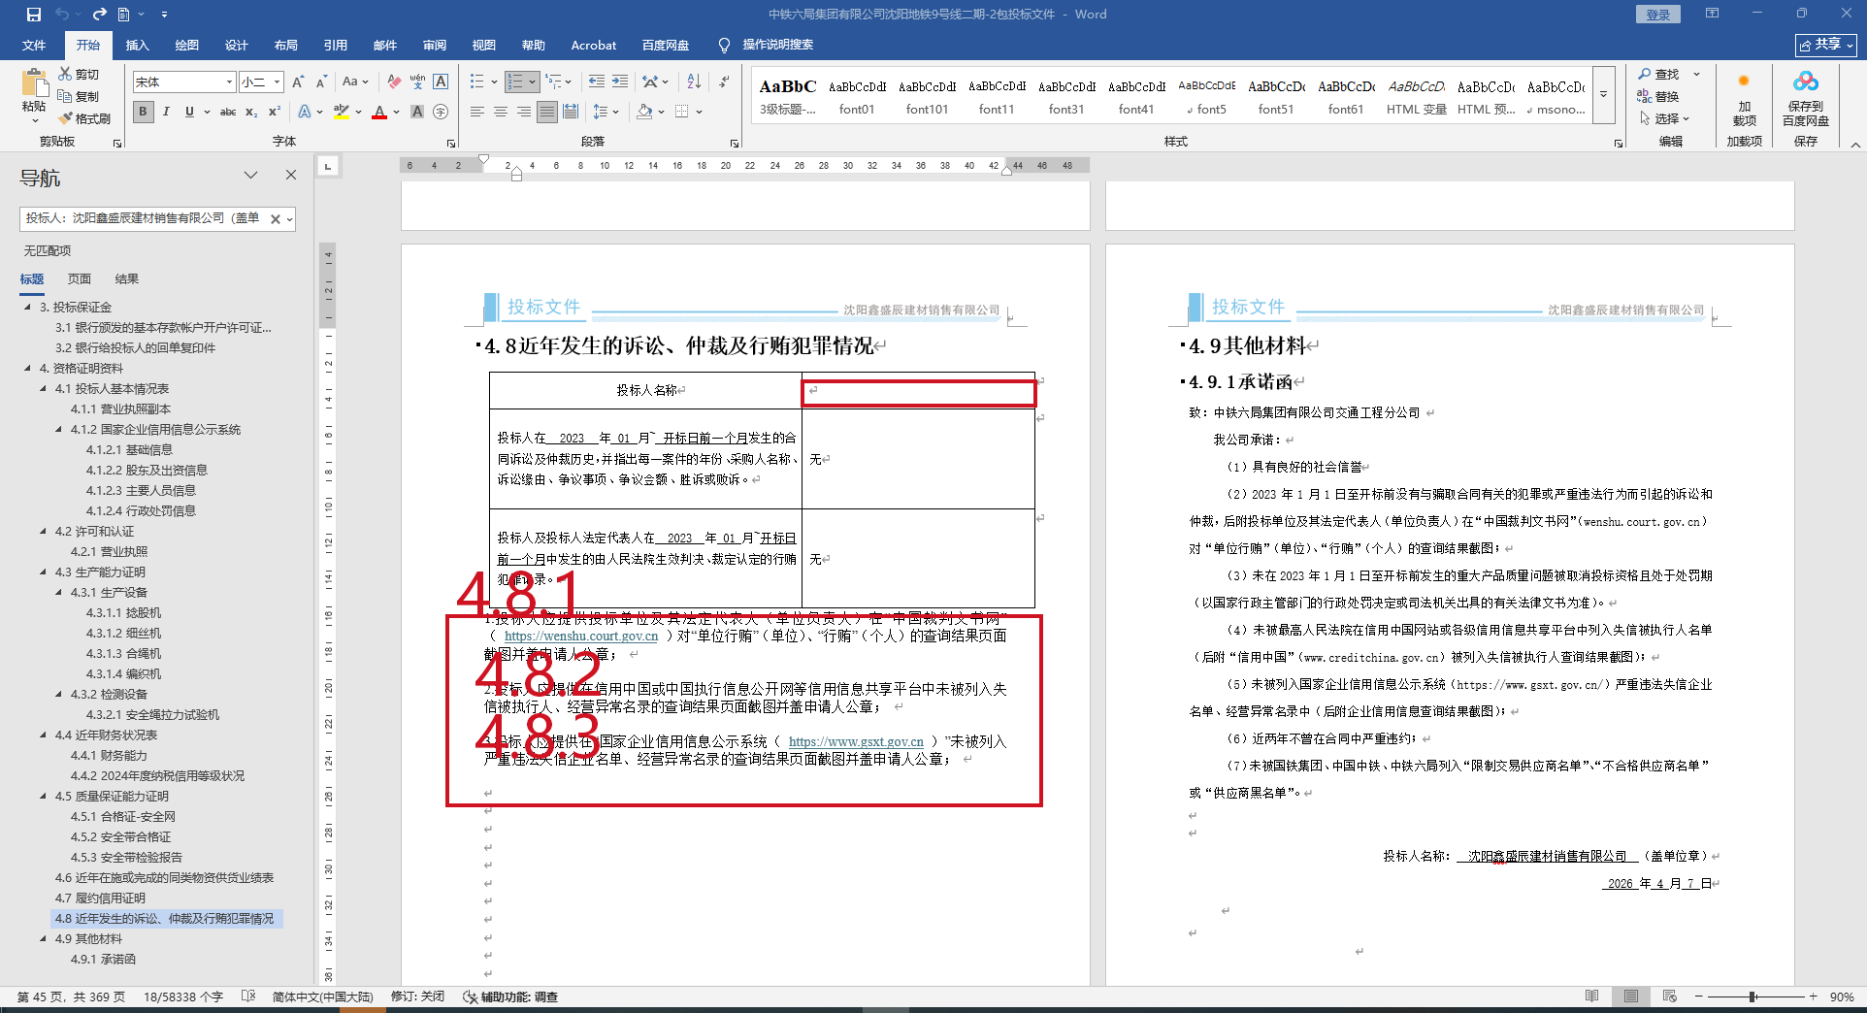This screenshot has width=1867, height=1013.
Task: Toggle Print Layout view in the status bar
Action: [x=1631, y=997]
